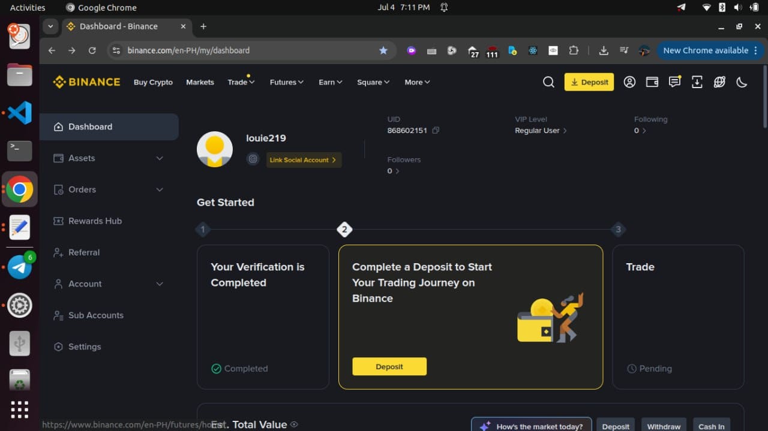Screen dimensions: 768x431
Task: Open the Files app from dock
Action: point(19,75)
